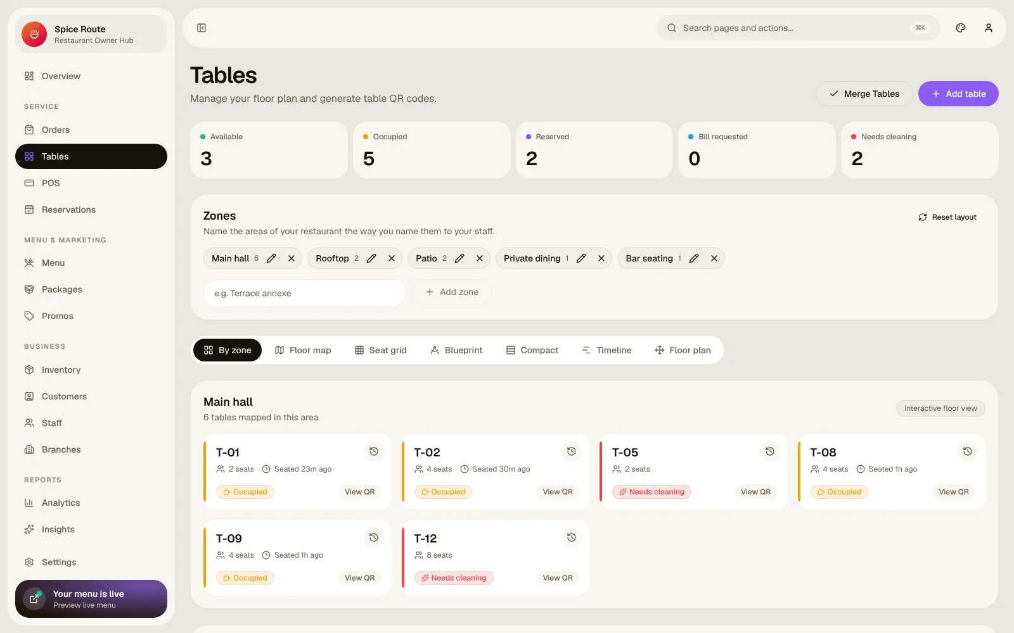
Task: Edit the Rooftop zone name
Action: coord(371,258)
